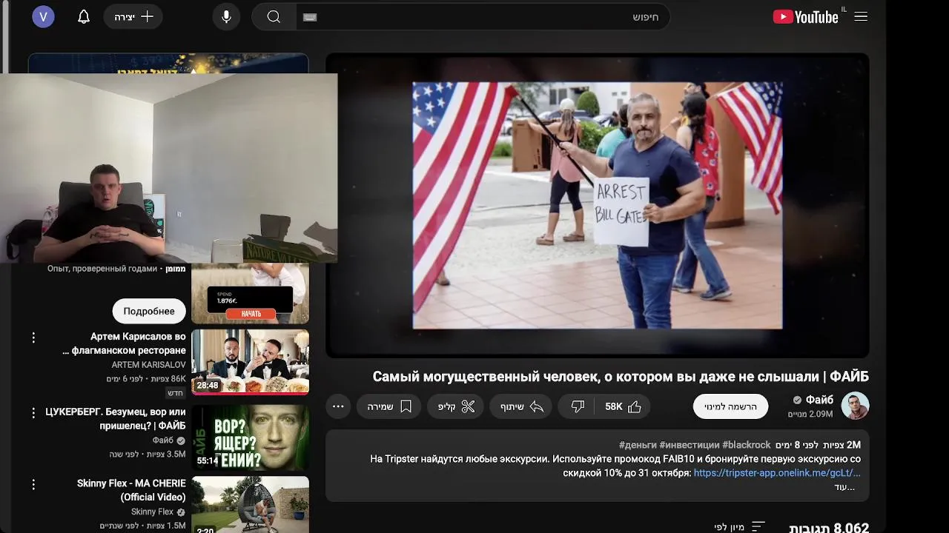
Task: Open the YouTube home logo
Action: pos(805,16)
